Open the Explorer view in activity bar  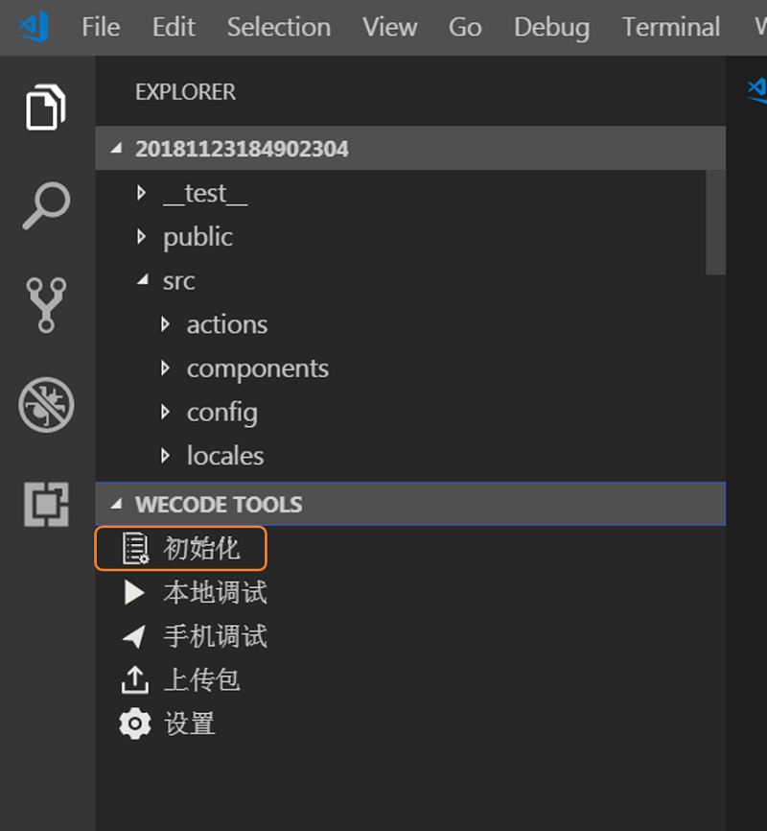tap(46, 107)
